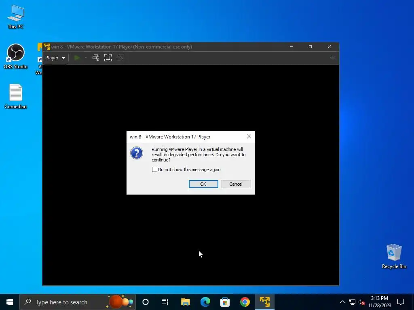Click the taskbar search box
Viewport: 414px width, 310px height.
[78, 302]
